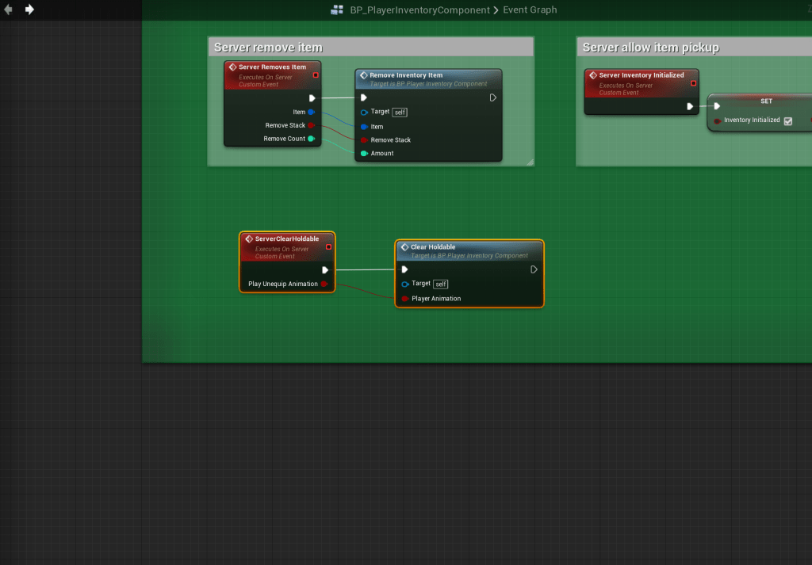Click the Remove Count output pin
812x565 pixels.
pyautogui.click(x=311, y=139)
